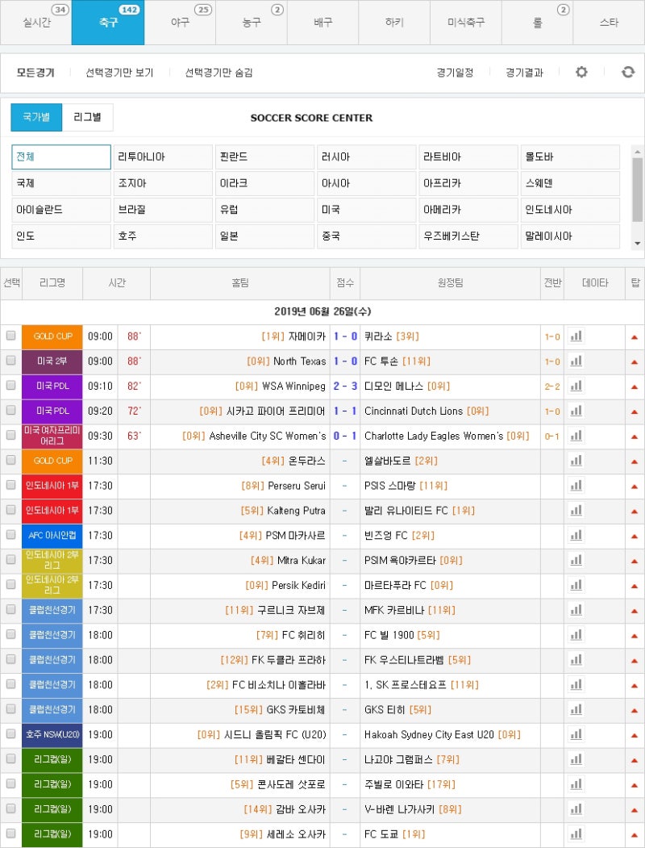The width and height of the screenshot is (645, 848).
Task: Click the refresh icon
Action: [628, 72]
